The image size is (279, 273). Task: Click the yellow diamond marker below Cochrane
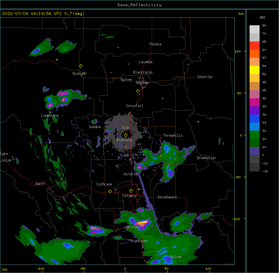[110, 191]
